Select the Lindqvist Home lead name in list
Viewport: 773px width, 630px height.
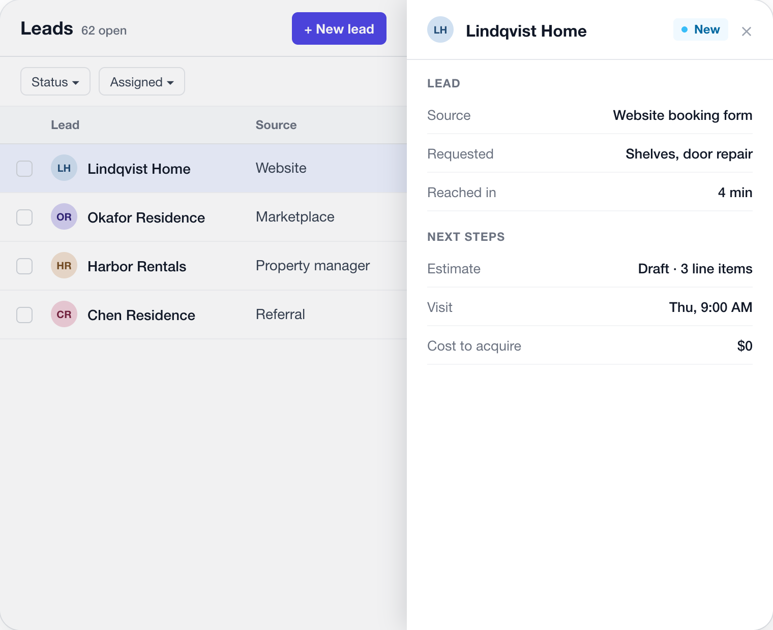click(139, 169)
